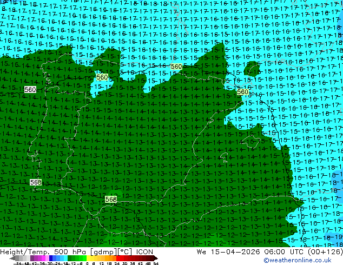Pick the bright yellow swatch in temperature legend

[88, 259]
